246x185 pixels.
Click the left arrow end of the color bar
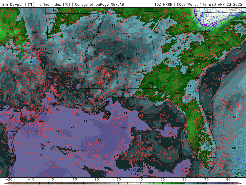click(x=6, y=183)
